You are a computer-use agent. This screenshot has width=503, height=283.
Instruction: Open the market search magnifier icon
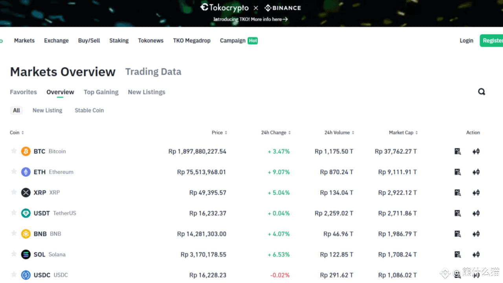tap(481, 92)
